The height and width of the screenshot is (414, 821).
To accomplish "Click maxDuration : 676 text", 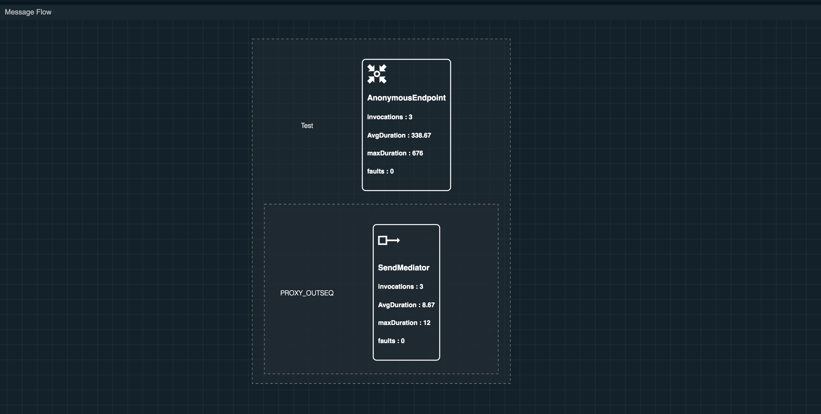I will click(x=395, y=153).
